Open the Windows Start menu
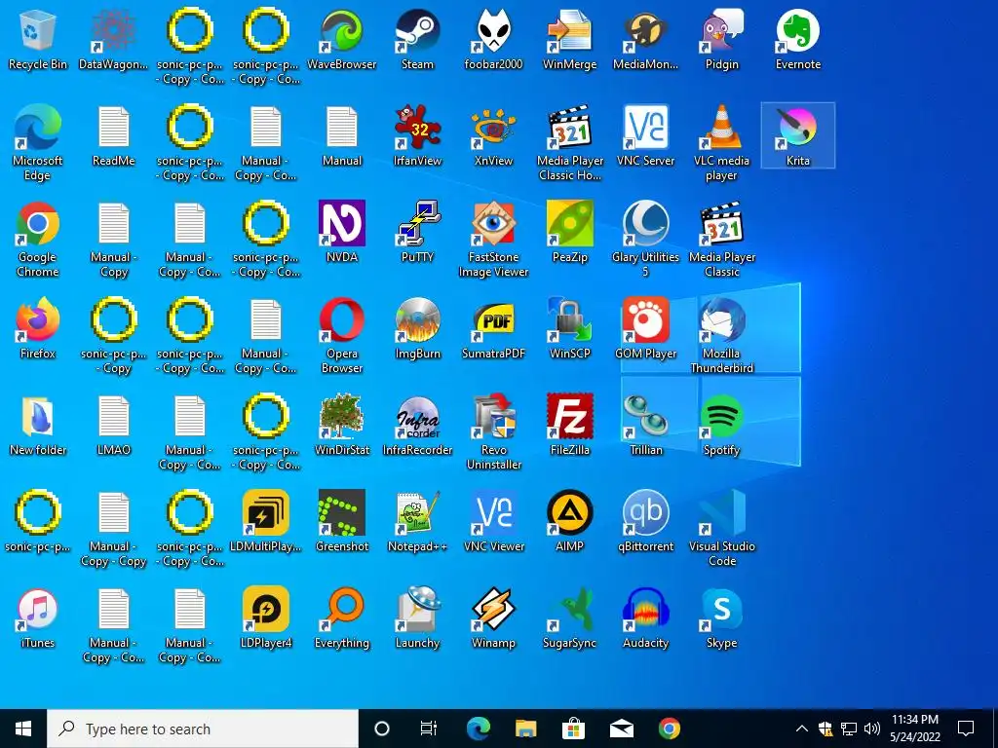Image resolution: width=998 pixels, height=748 pixels. tap(23, 729)
